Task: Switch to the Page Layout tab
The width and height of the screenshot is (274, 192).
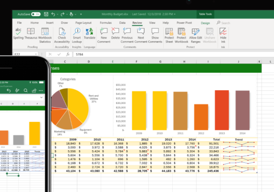Action: (x=83, y=23)
